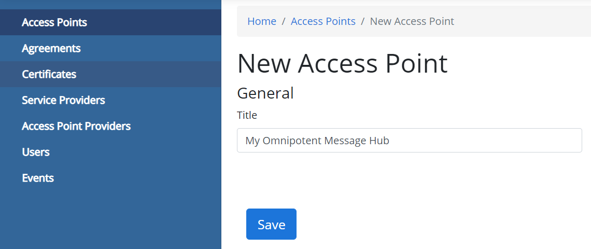Click the New Access Point page heading

pyautogui.click(x=342, y=63)
